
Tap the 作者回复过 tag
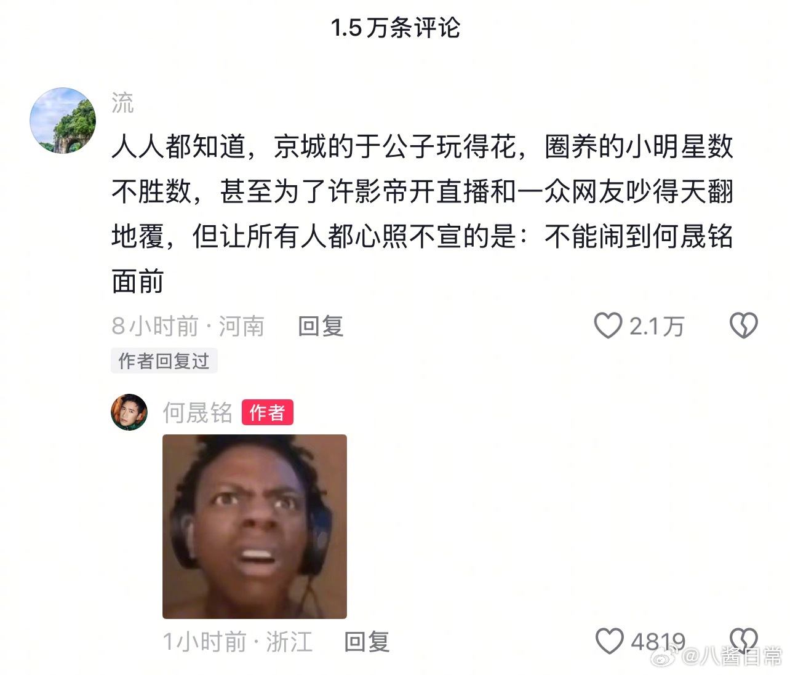tap(164, 361)
